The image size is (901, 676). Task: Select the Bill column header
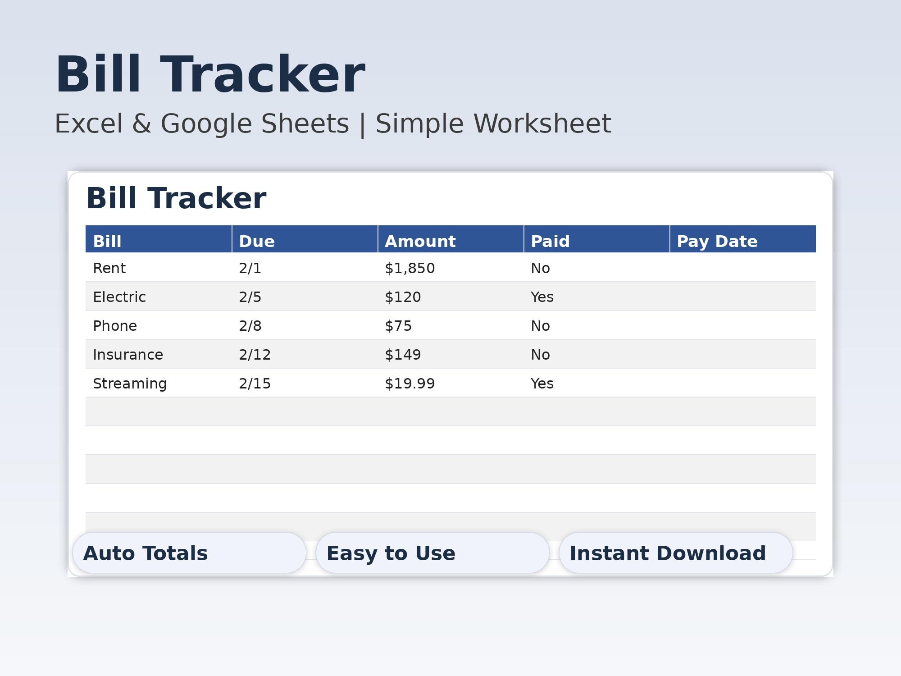click(159, 239)
